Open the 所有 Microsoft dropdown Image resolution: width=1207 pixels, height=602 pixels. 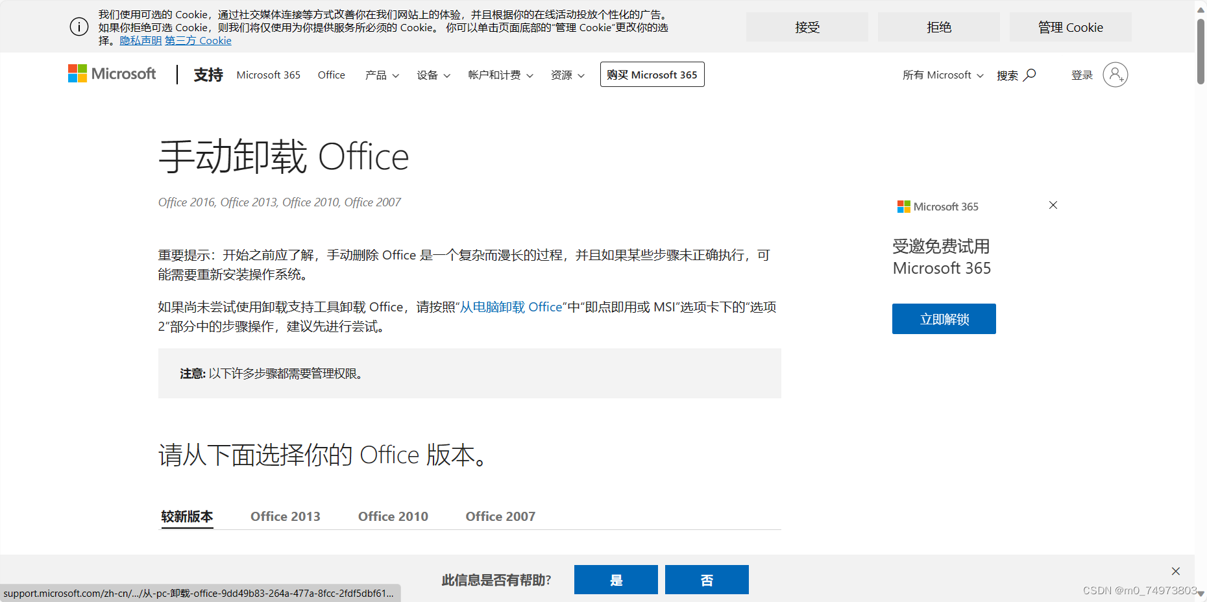pos(943,75)
